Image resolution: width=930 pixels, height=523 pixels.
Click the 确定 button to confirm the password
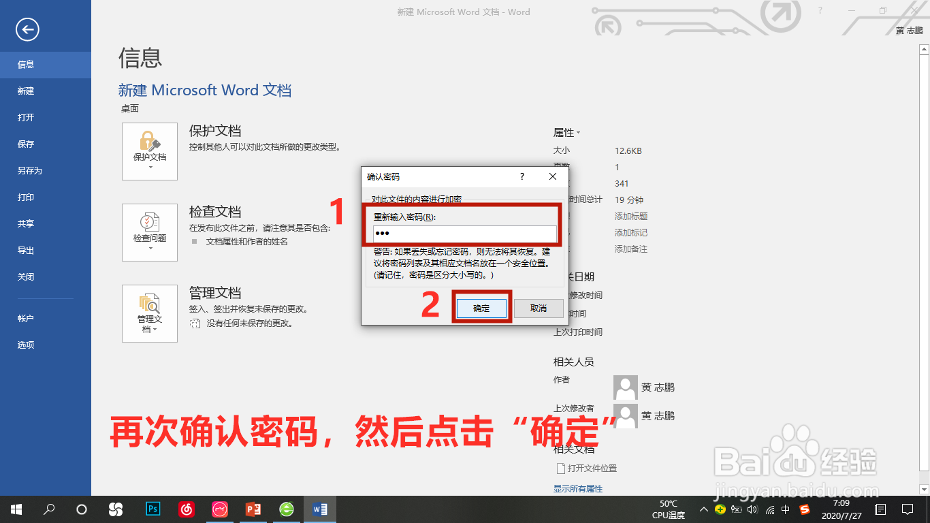pyautogui.click(x=481, y=308)
